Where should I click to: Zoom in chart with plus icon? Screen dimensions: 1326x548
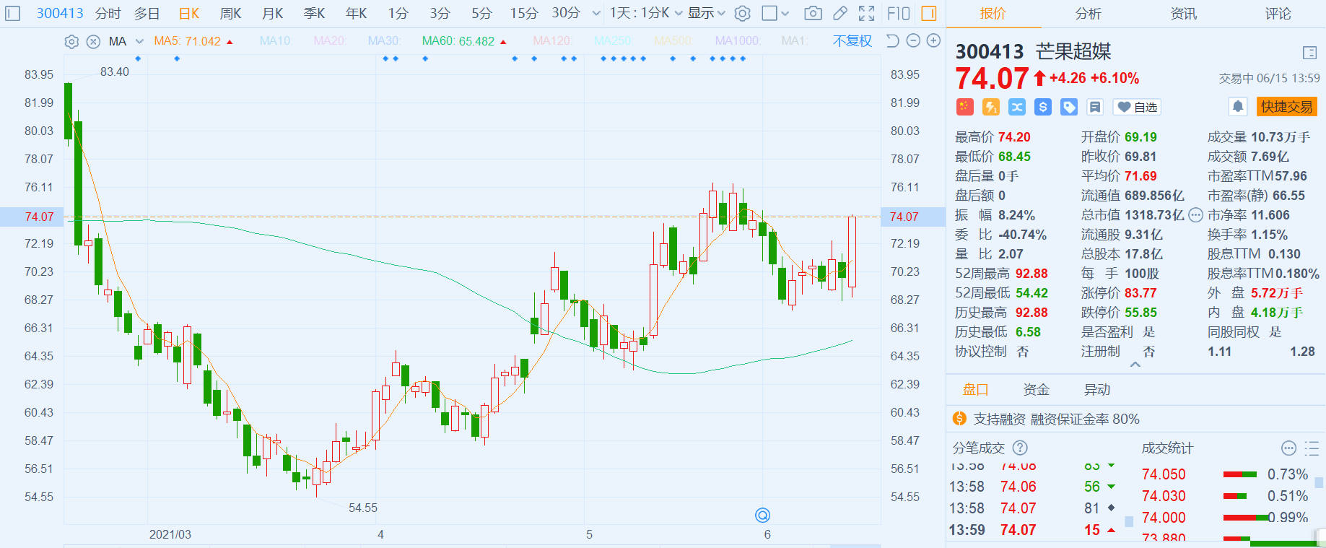point(933,40)
